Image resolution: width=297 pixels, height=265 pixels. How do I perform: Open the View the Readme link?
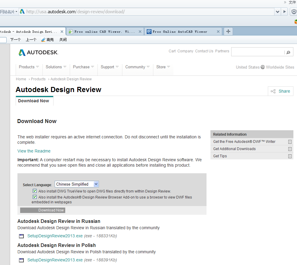tap(34, 151)
